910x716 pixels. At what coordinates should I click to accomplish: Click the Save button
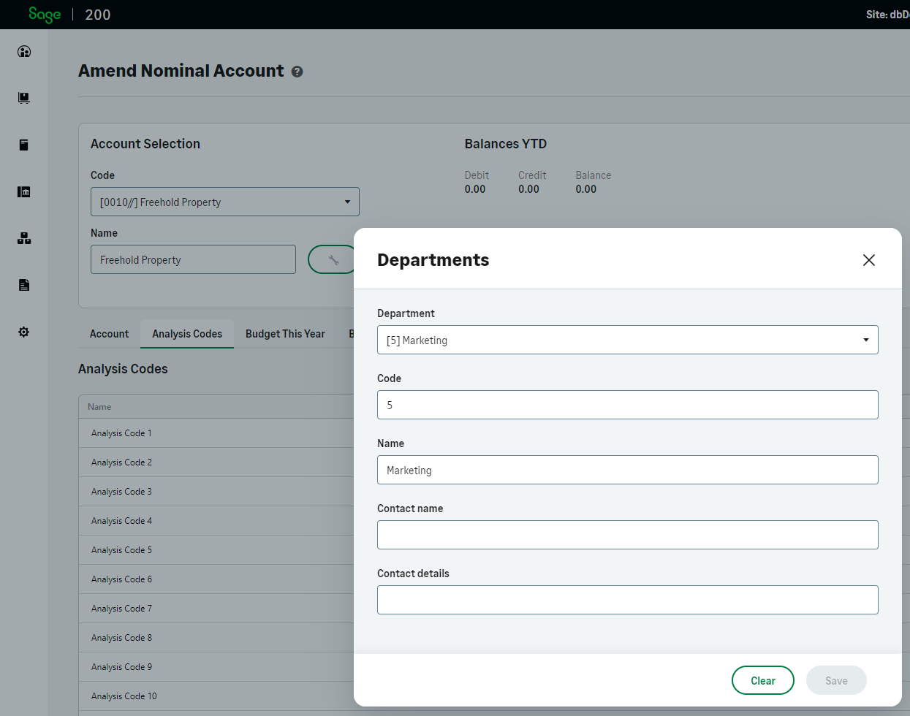[x=836, y=680]
